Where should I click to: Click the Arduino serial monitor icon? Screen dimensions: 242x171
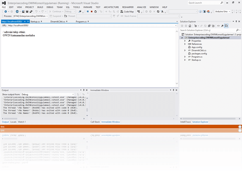(x=204, y=12)
